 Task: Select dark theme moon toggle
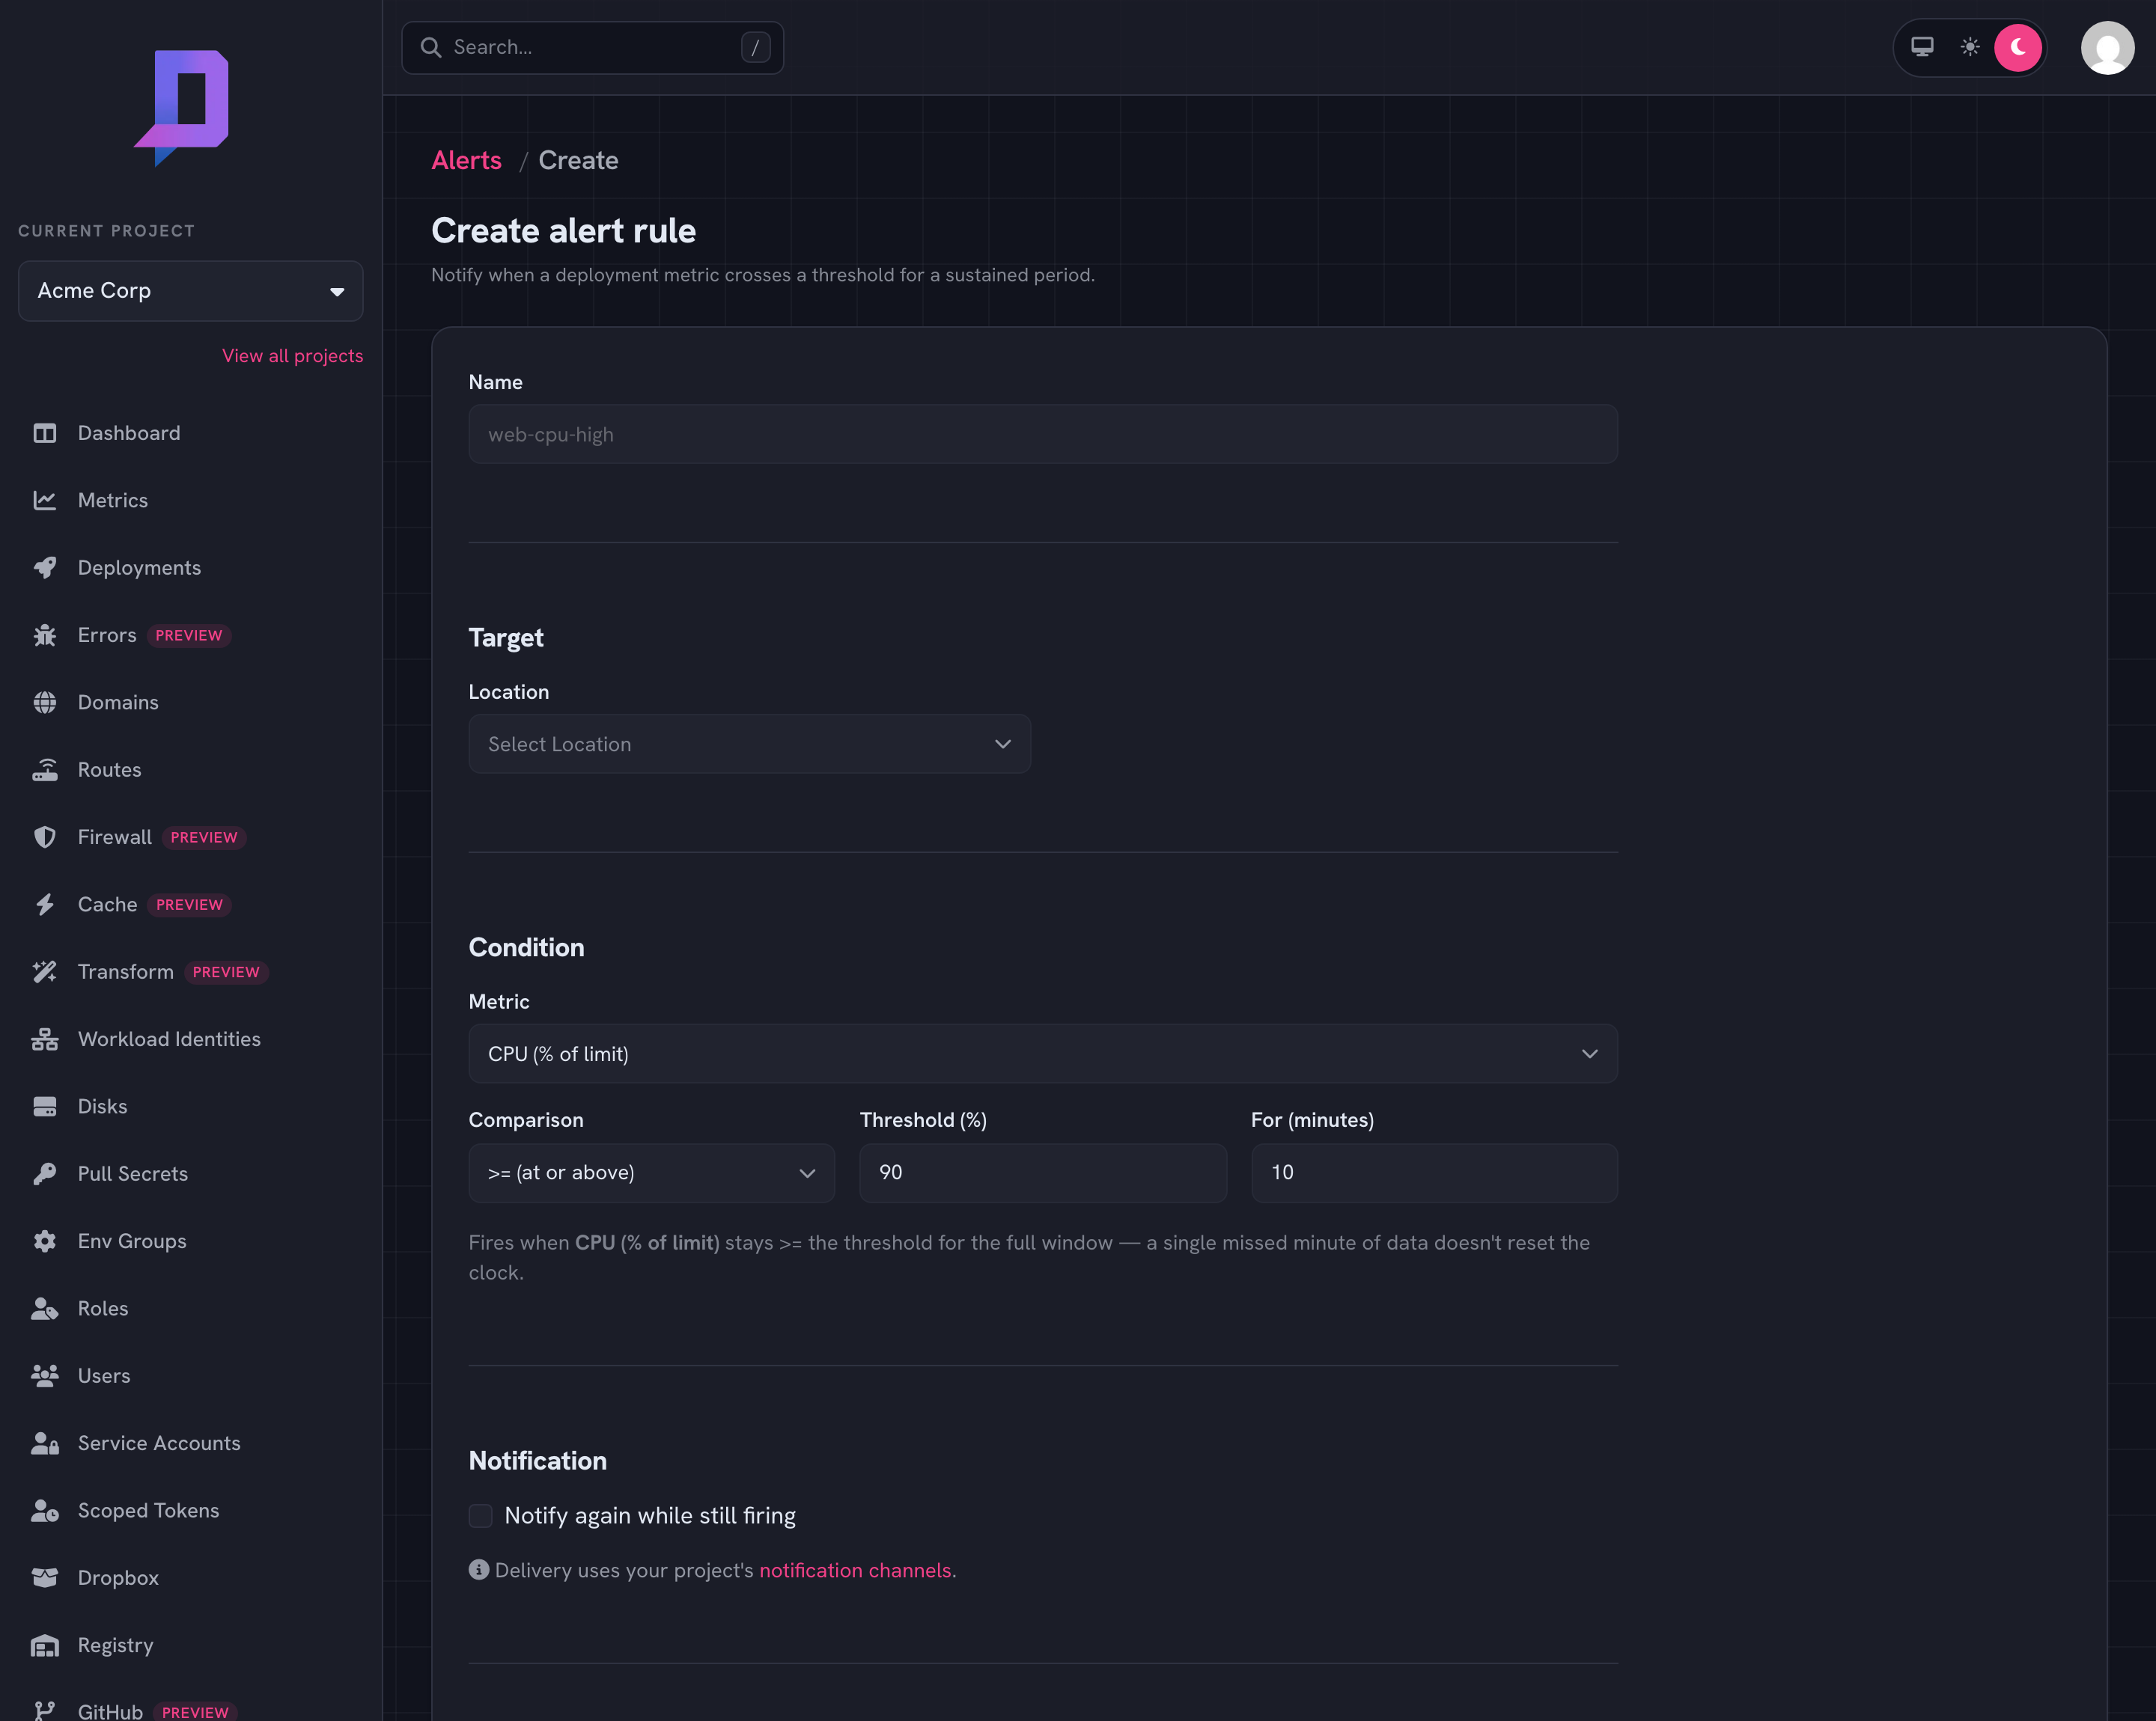click(2018, 47)
